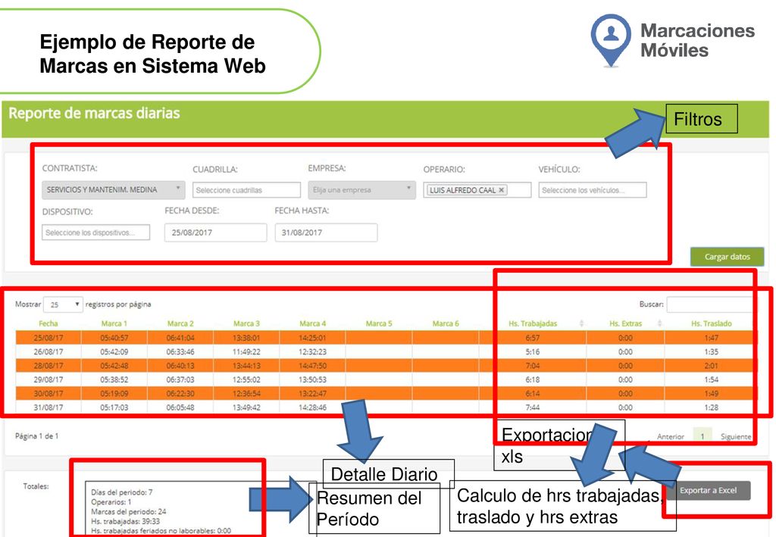Open the Empresa 'Elija una empresa' dropdown
The image size is (776, 537).
361,190
